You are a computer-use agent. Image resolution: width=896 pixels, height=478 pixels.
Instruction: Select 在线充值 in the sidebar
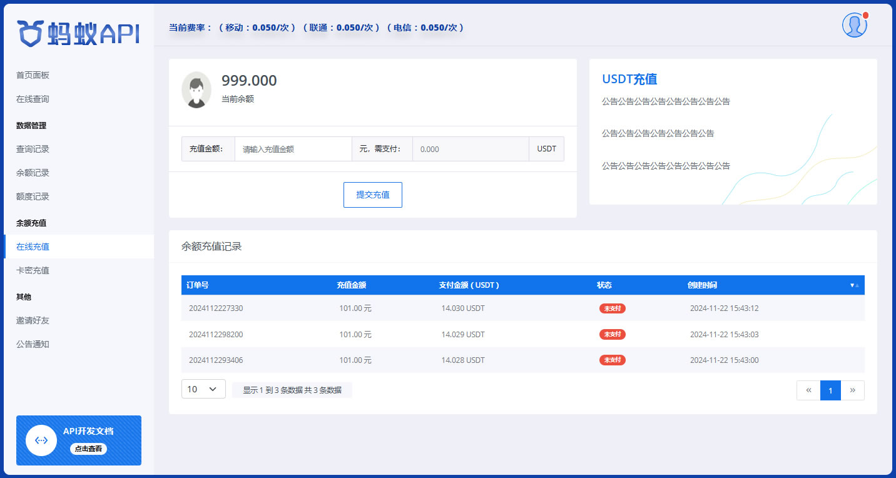coord(79,247)
